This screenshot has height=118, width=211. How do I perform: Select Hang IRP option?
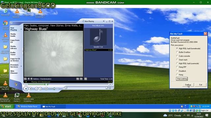[181, 67]
